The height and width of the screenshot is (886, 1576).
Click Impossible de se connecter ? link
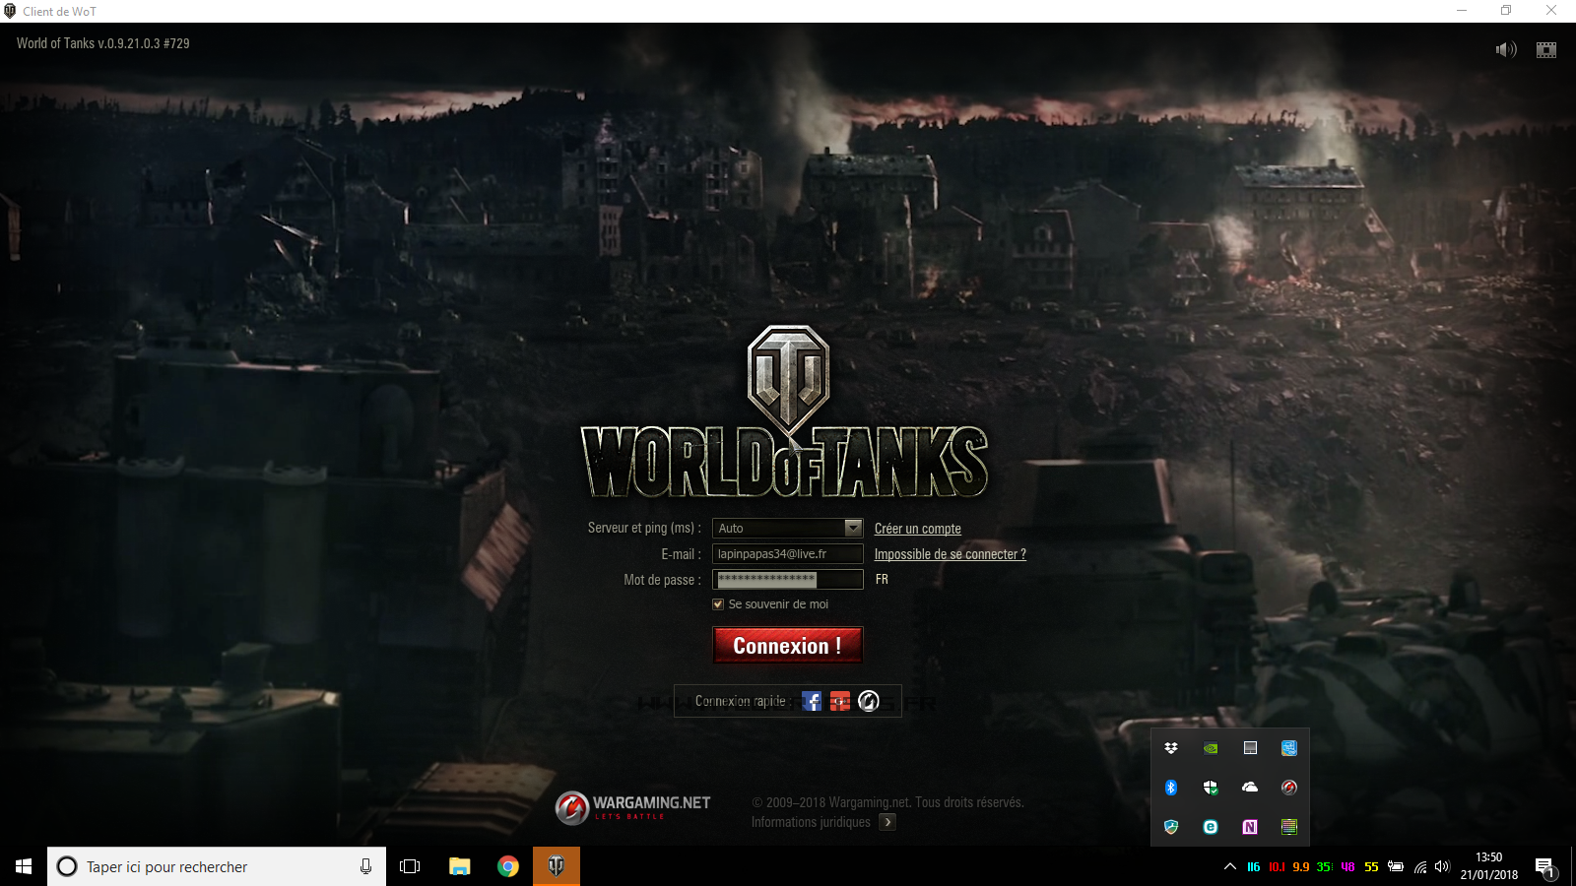click(950, 554)
